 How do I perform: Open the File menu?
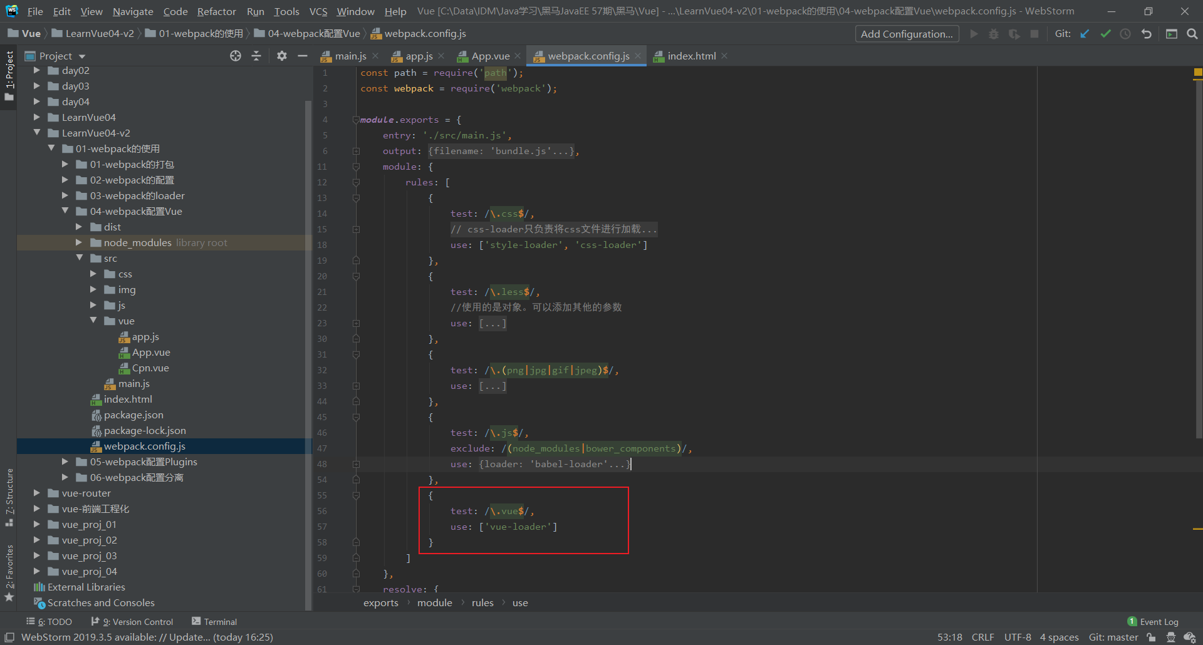35,11
